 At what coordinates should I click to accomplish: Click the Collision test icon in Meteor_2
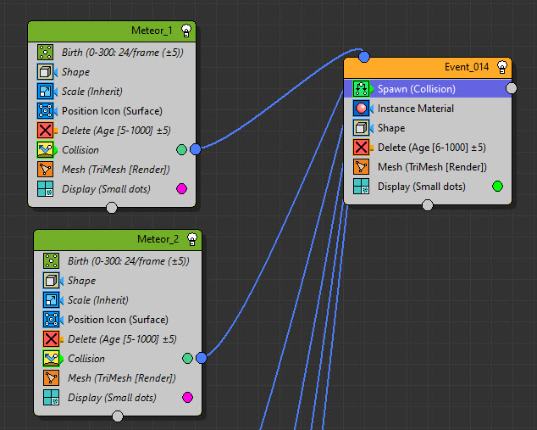click(x=51, y=358)
